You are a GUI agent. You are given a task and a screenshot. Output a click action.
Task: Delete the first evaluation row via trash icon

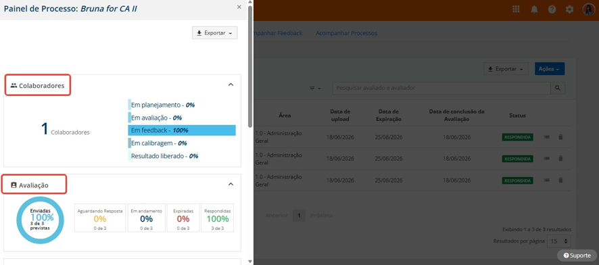tap(560, 137)
